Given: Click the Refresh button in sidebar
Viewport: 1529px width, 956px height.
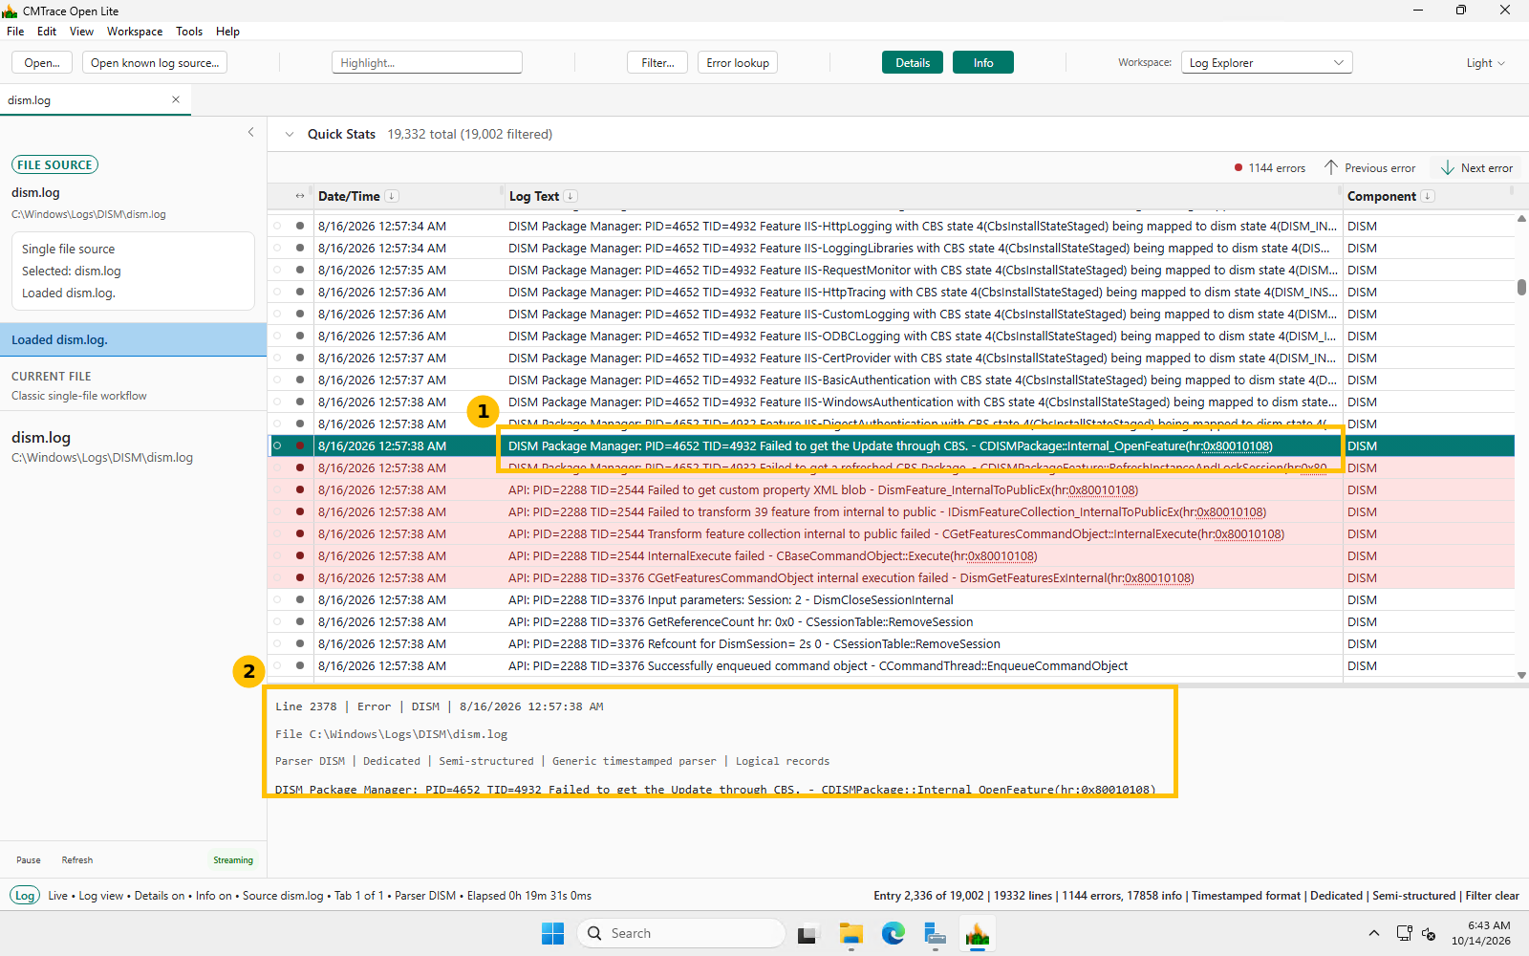Looking at the screenshot, I should point(77,859).
